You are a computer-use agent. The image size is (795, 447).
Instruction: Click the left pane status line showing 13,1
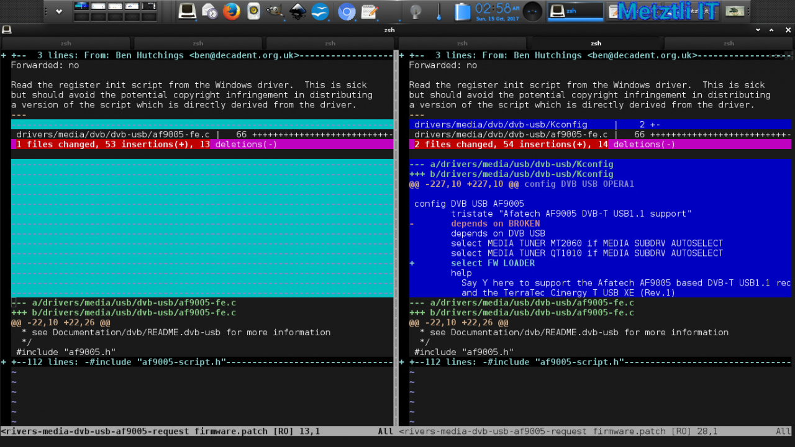[198, 431]
